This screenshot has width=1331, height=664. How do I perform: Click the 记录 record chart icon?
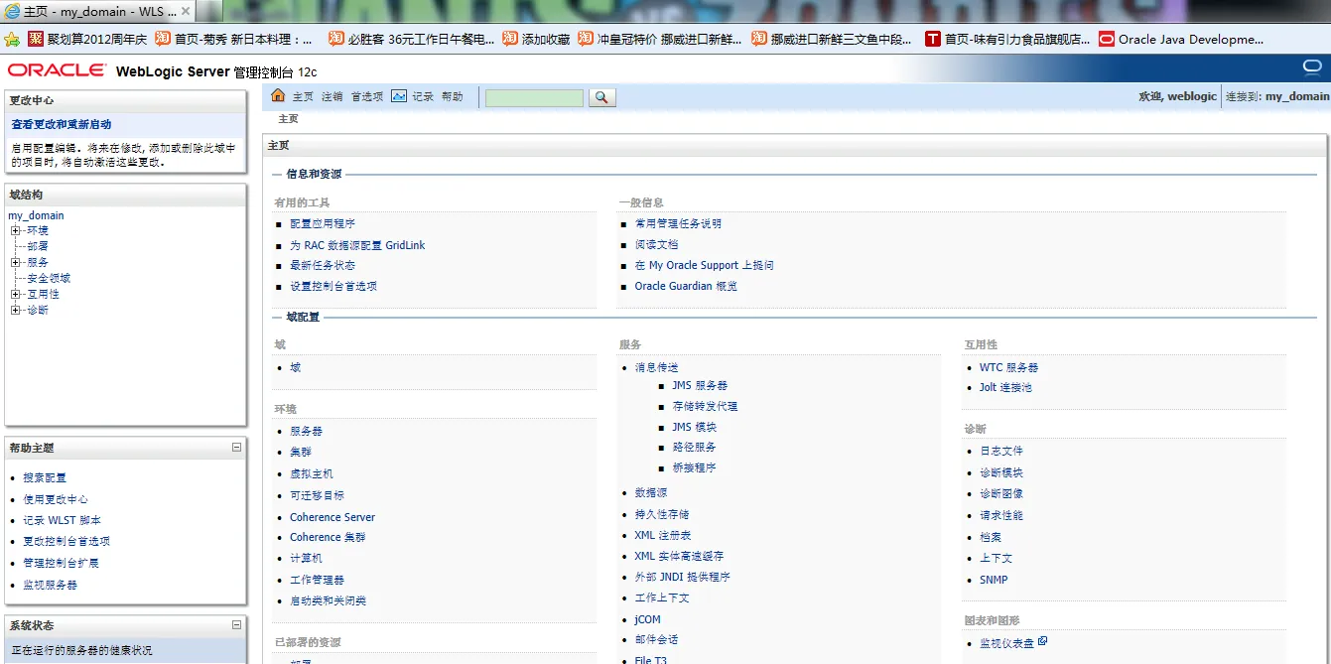click(x=399, y=96)
